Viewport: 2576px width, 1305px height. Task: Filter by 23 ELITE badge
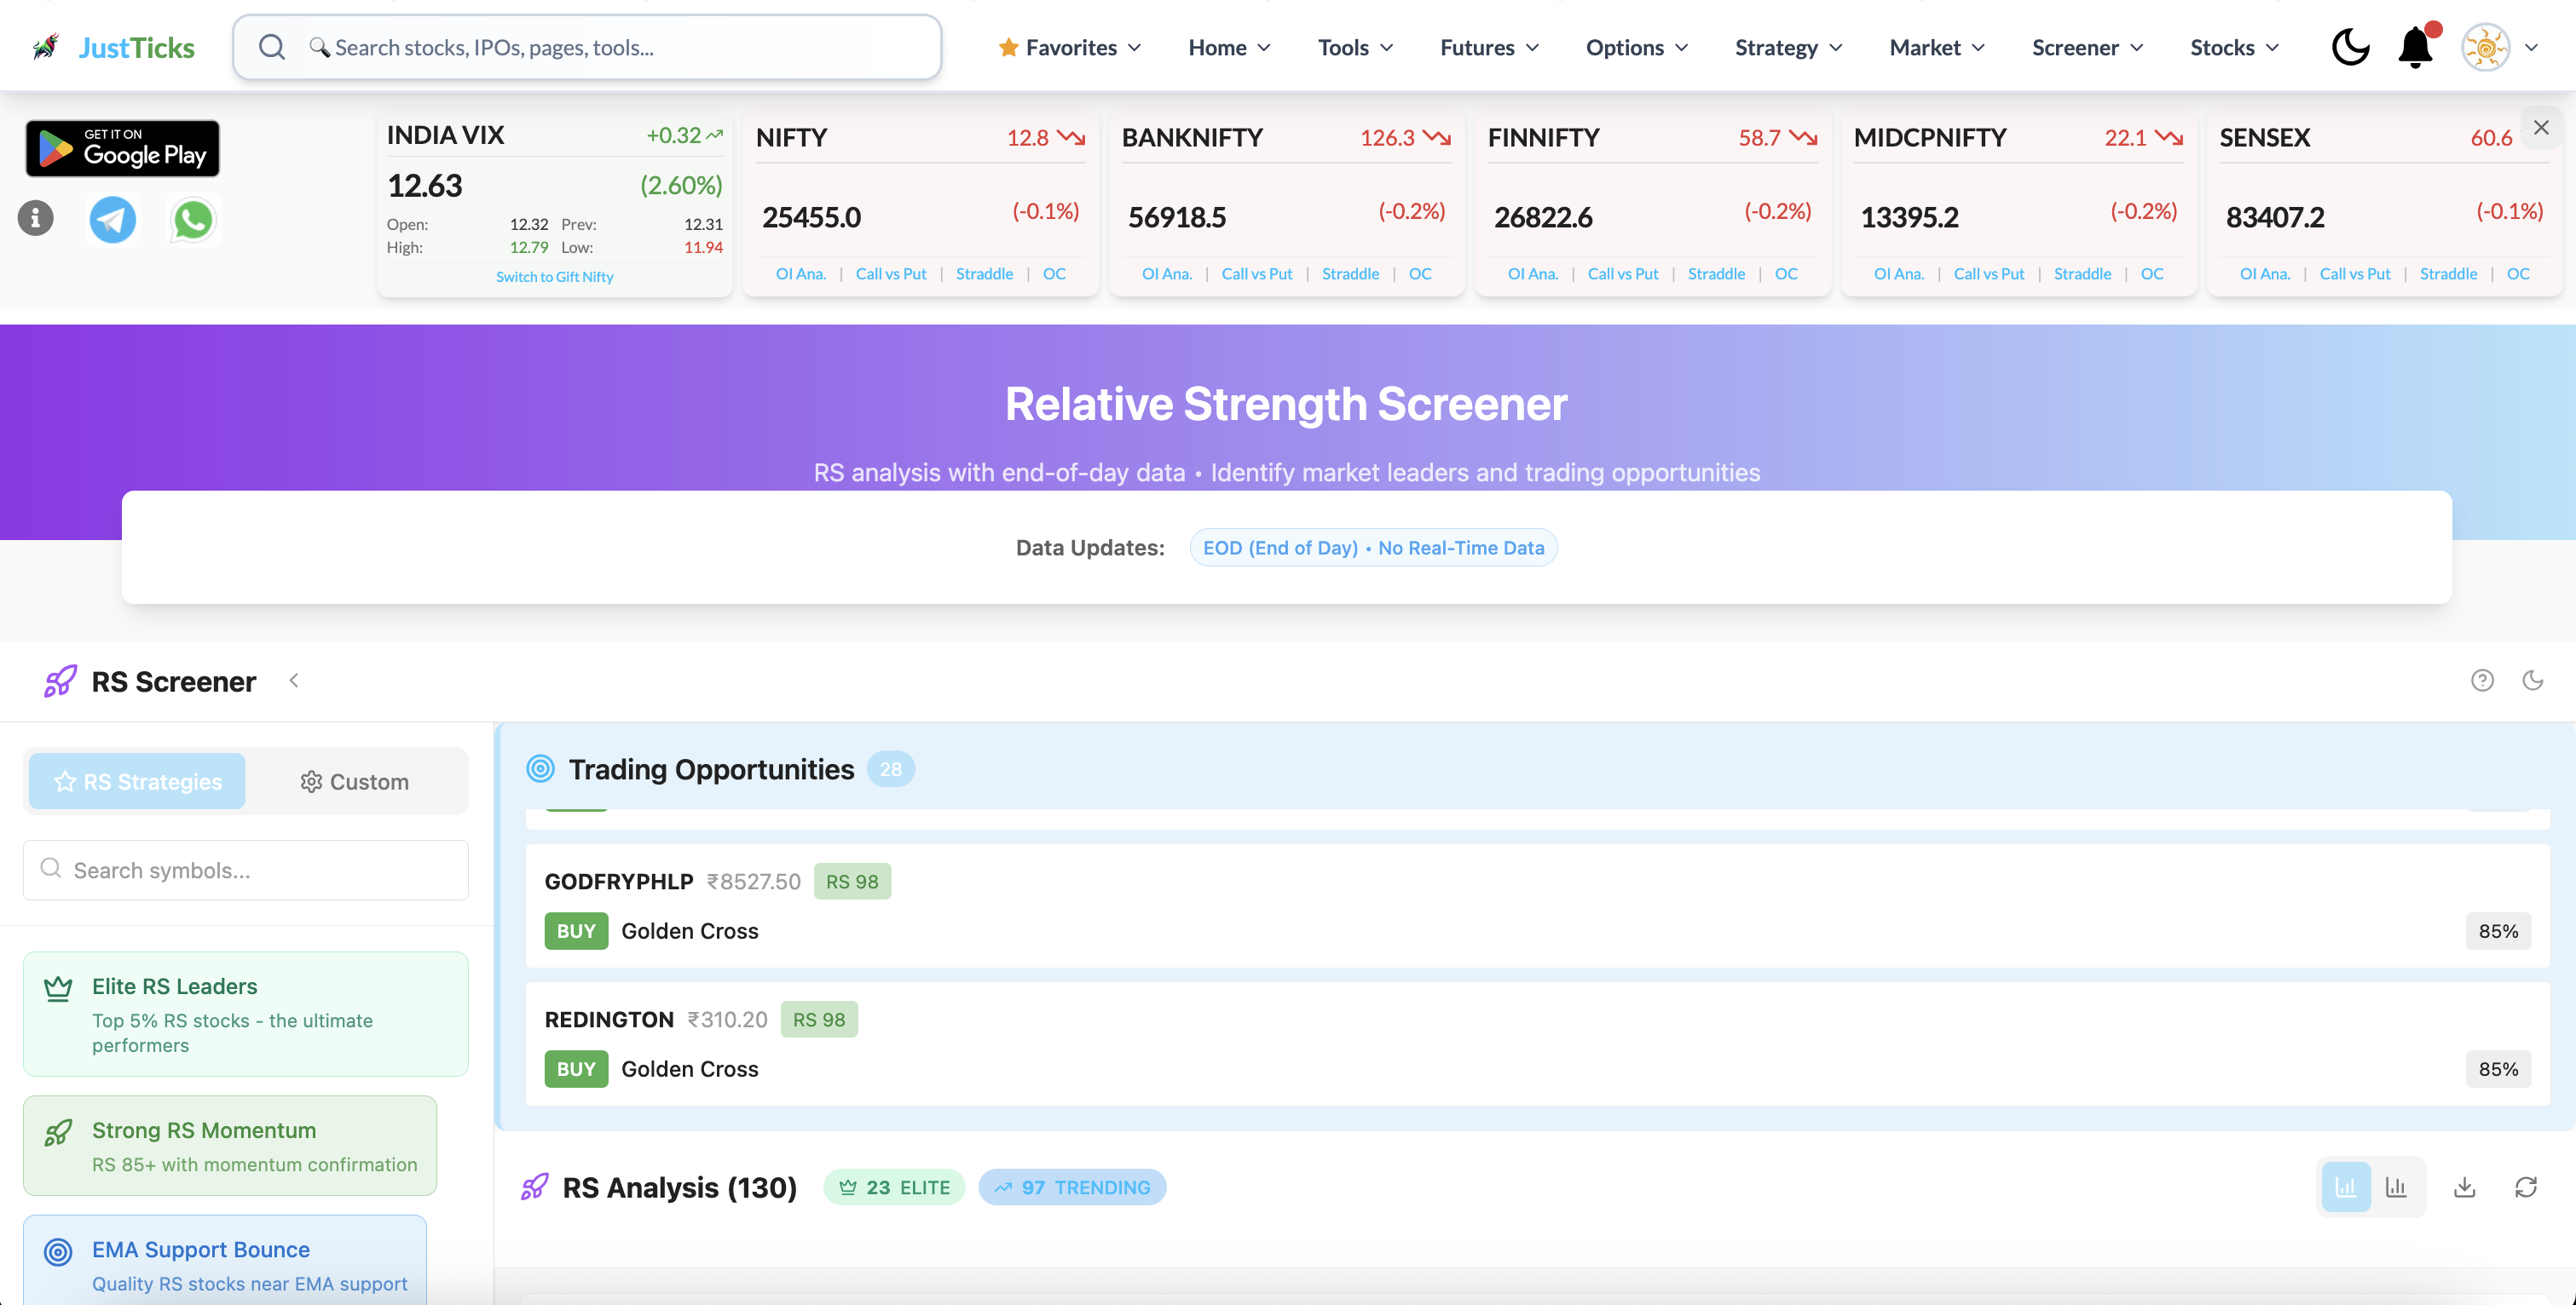pyautogui.click(x=894, y=1187)
